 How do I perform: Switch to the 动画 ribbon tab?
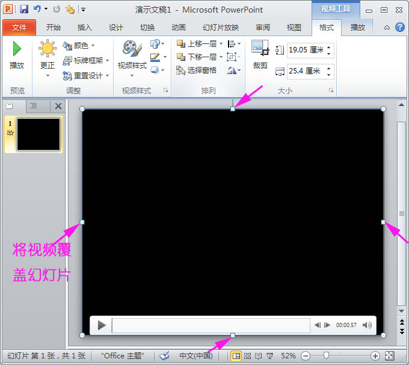coord(179,28)
